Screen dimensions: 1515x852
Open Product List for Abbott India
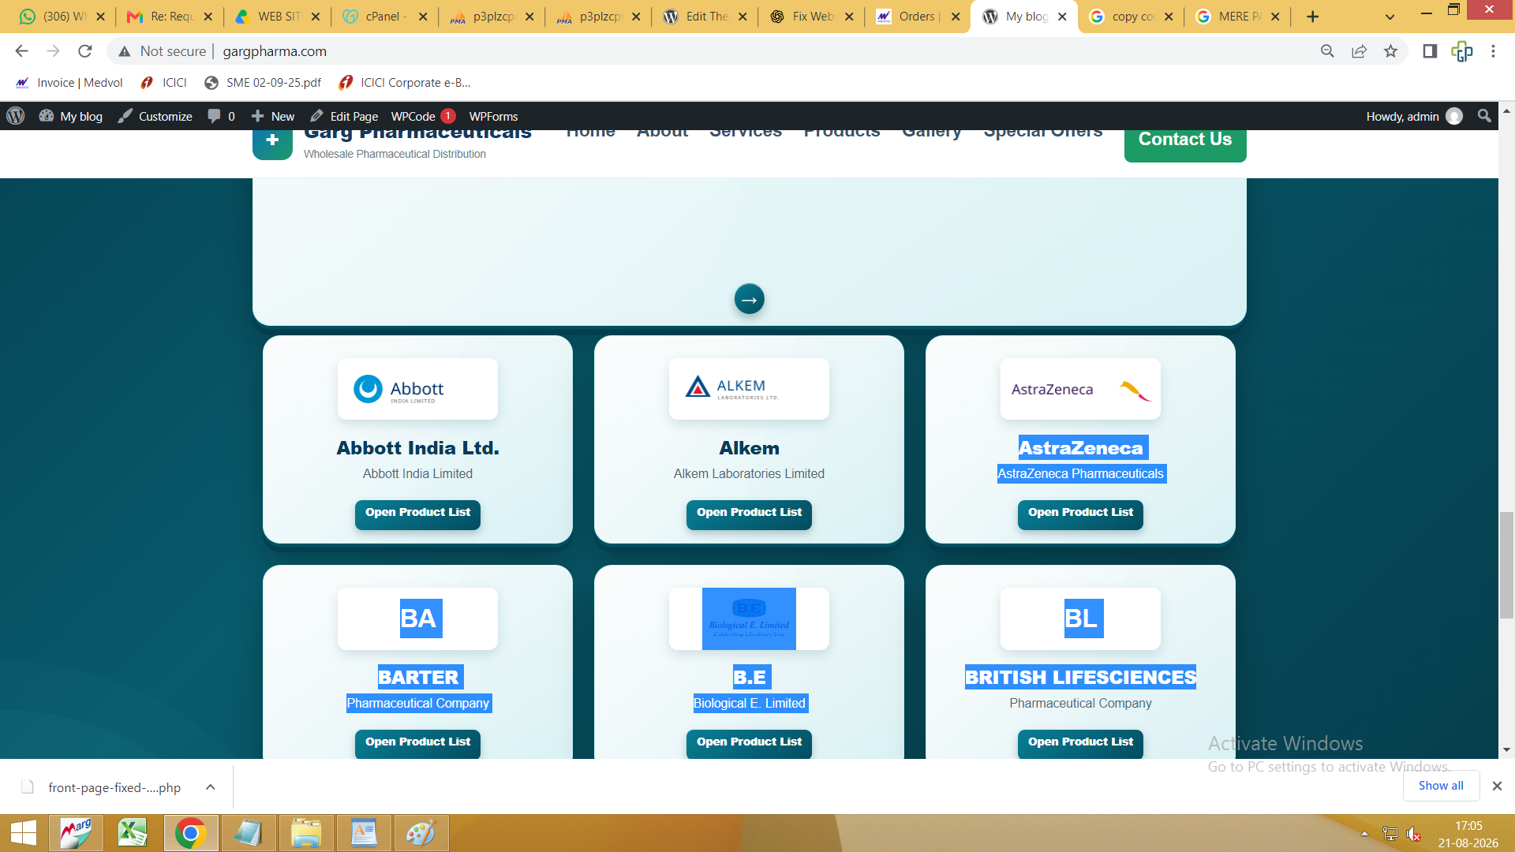(x=417, y=513)
